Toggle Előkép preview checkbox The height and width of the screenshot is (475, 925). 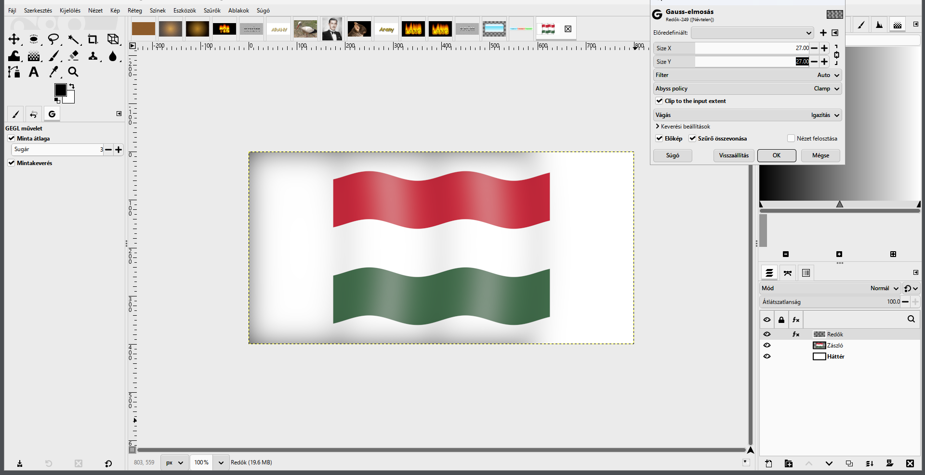click(659, 139)
